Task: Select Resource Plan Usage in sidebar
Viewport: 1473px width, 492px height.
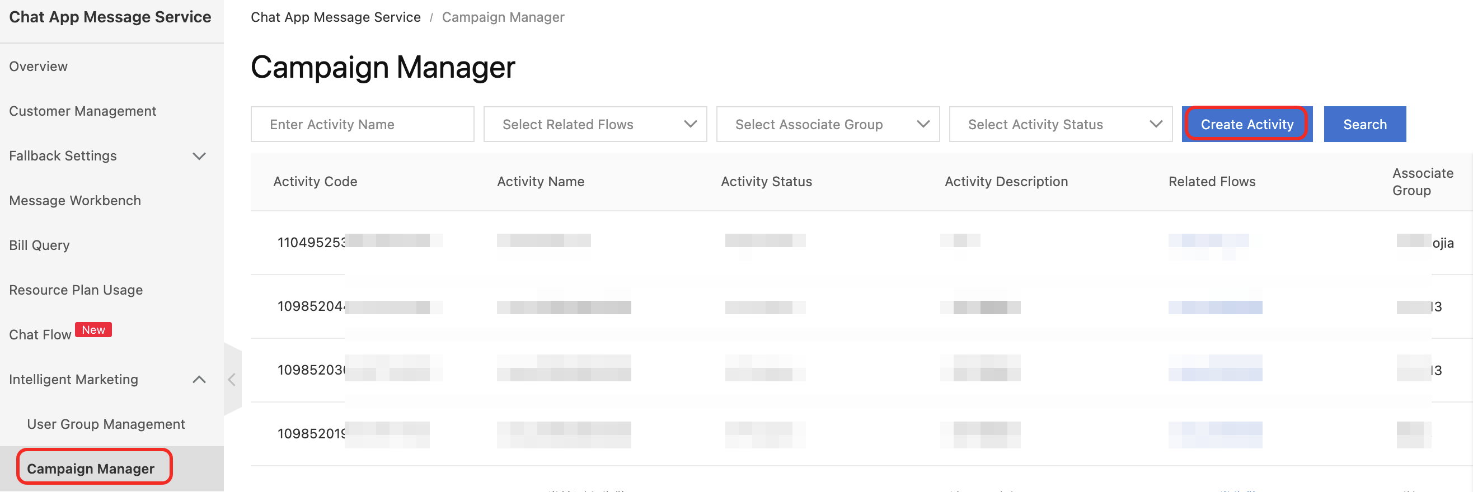Action: click(76, 290)
